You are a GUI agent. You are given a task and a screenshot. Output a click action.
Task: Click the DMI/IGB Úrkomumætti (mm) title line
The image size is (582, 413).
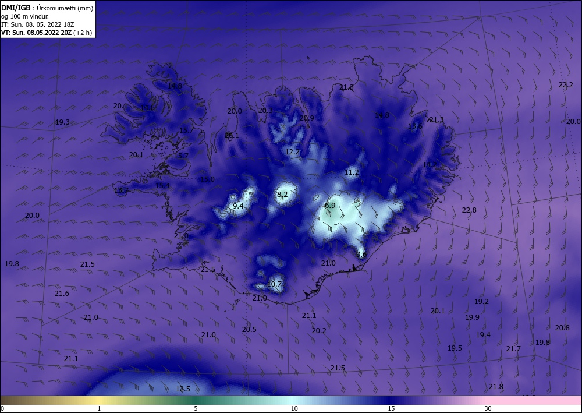click(47, 8)
